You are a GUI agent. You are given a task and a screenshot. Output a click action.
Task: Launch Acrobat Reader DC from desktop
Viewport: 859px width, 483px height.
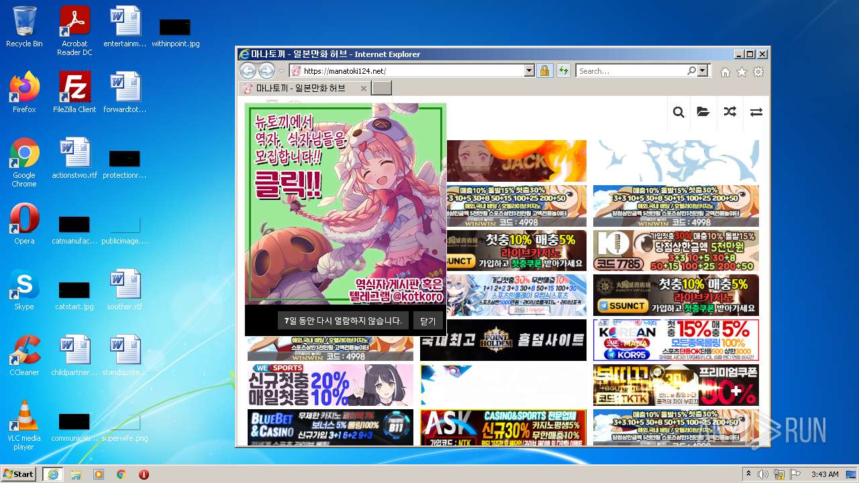(74, 31)
